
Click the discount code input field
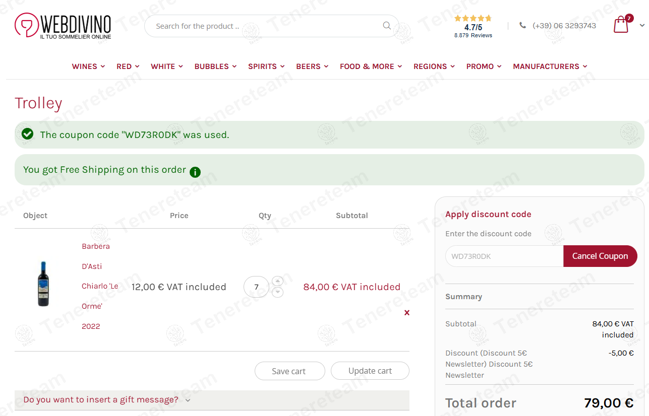pyautogui.click(x=504, y=256)
